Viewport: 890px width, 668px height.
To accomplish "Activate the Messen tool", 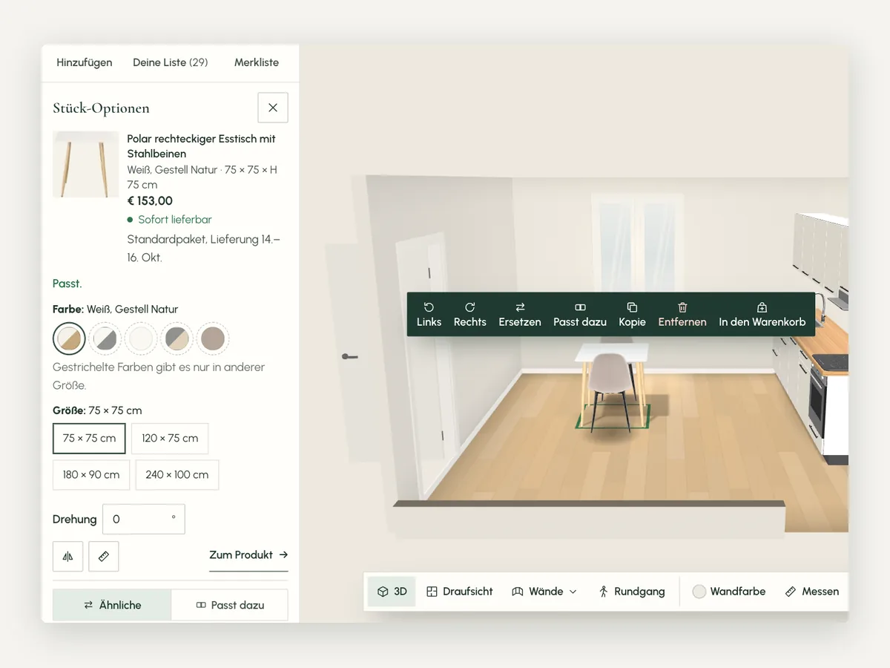I will coord(811,592).
